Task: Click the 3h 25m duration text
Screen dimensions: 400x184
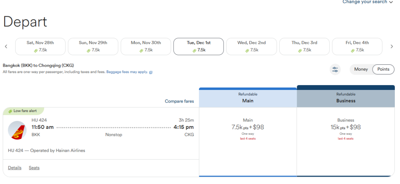Action: (186, 120)
